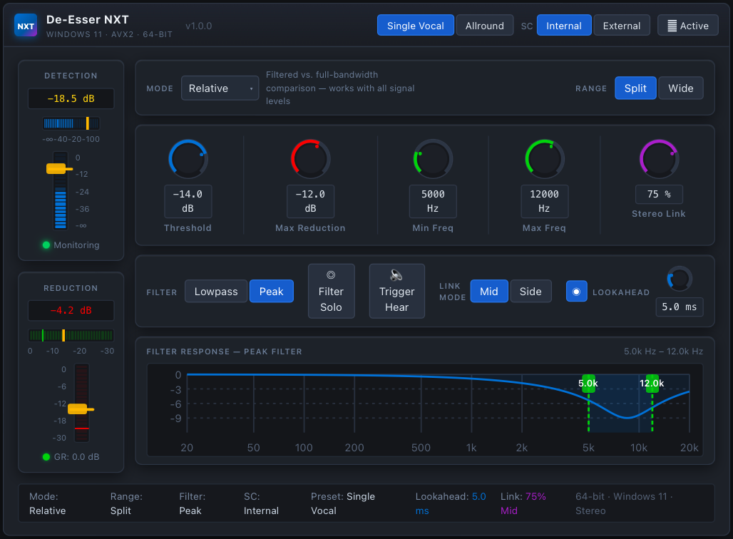Click the blue Threshold knob
The image size is (733, 539).
(188, 158)
